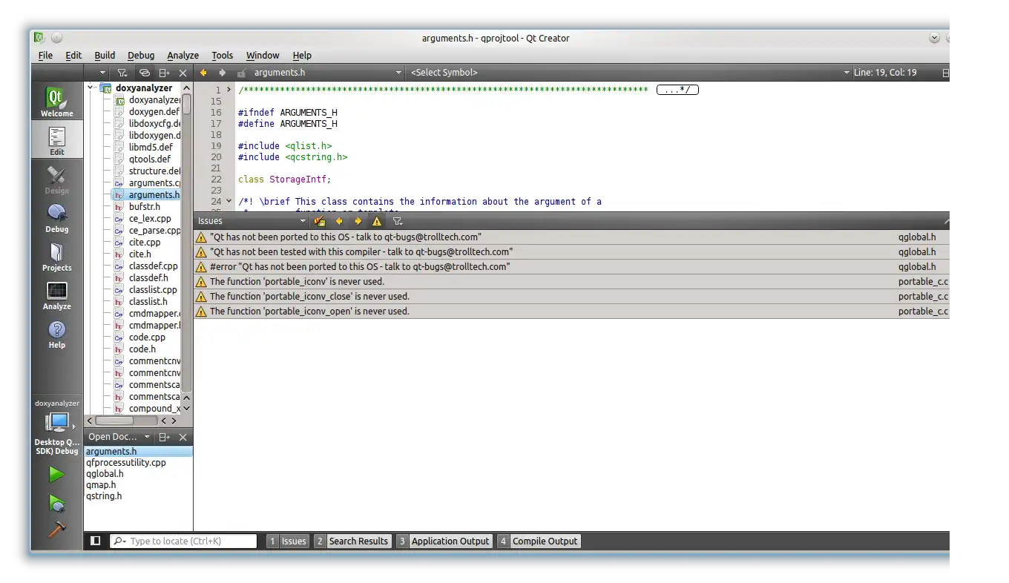The image size is (1009, 583).
Task: Collapse the doxyanalyzer project tree node
Action: point(91,88)
